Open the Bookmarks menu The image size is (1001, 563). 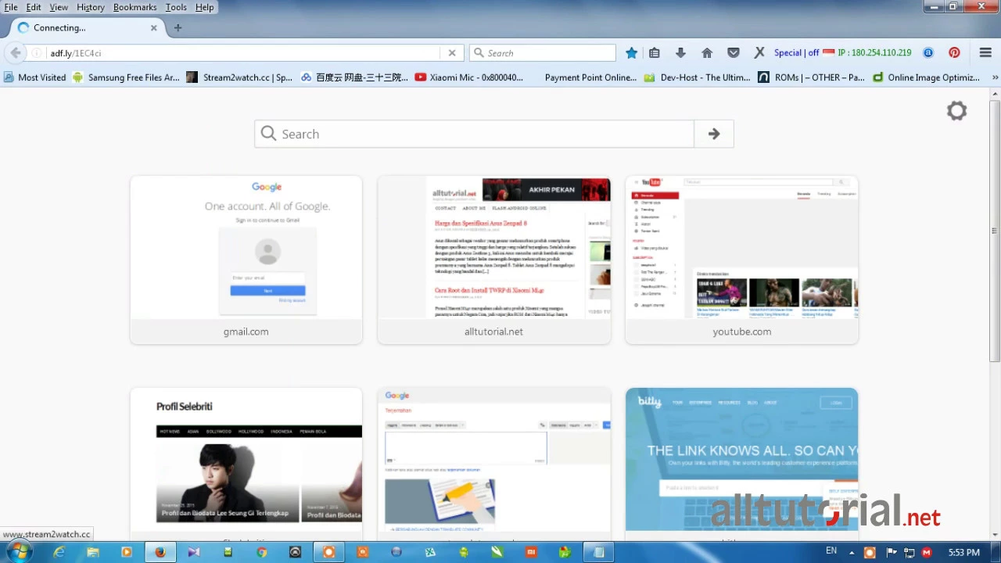pos(135,7)
